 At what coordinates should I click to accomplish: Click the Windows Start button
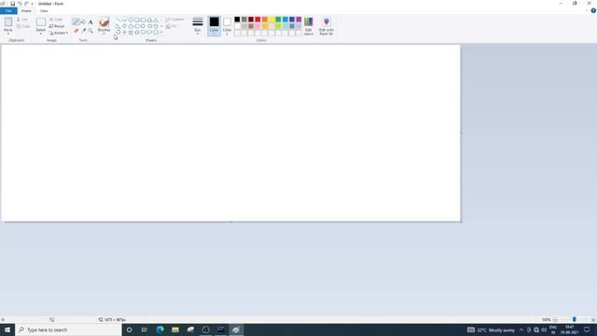7,329
